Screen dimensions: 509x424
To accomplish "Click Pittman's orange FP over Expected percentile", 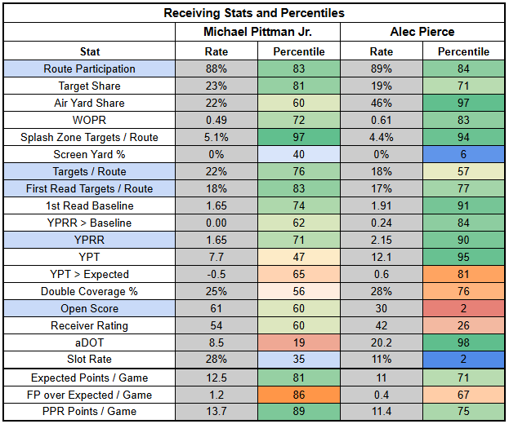I will 297,395.
